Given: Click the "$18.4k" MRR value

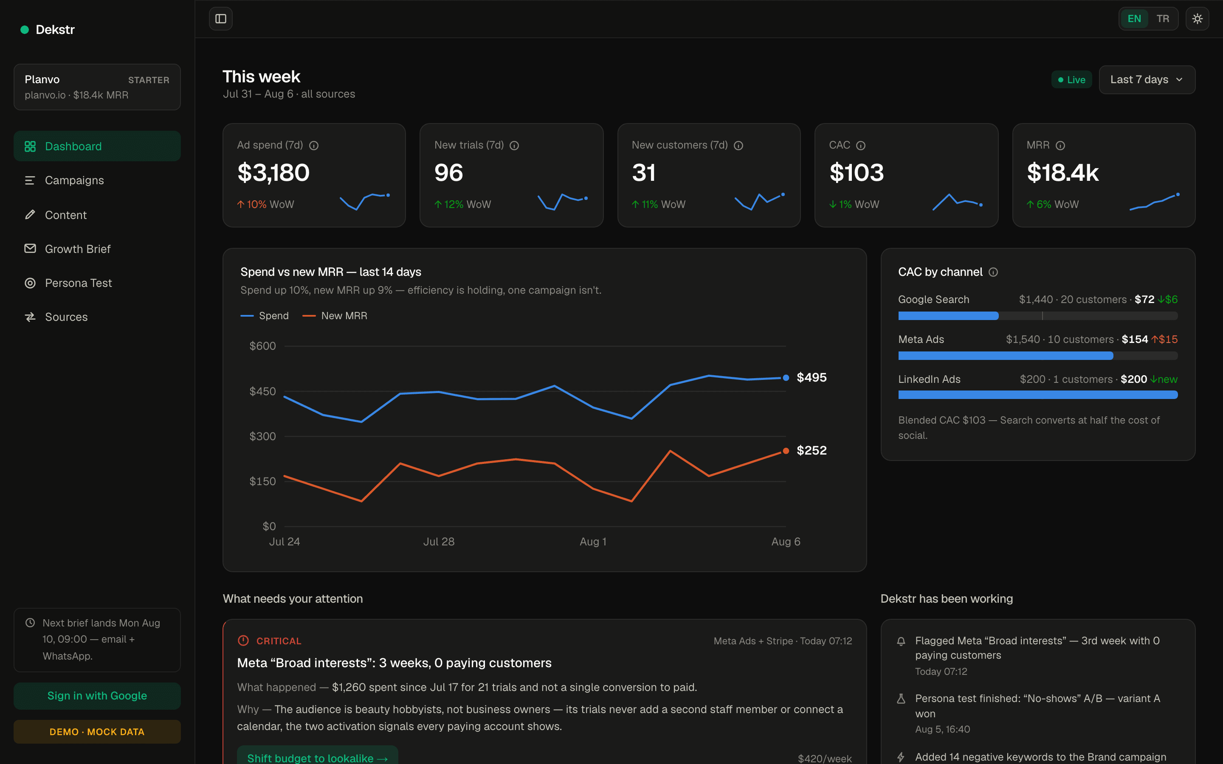Looking at the screenshot, I should click(1063, 173).
